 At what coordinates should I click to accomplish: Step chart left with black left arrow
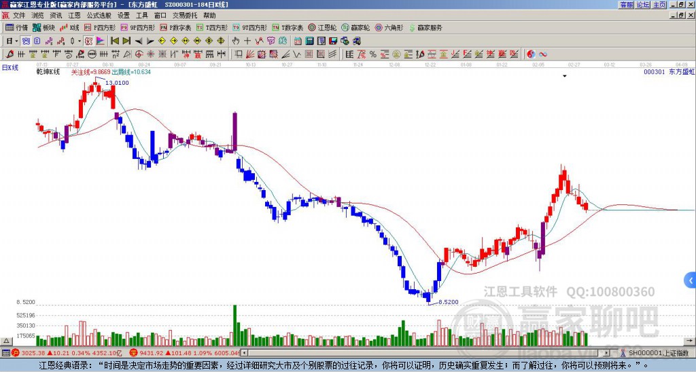pos(139,41)
